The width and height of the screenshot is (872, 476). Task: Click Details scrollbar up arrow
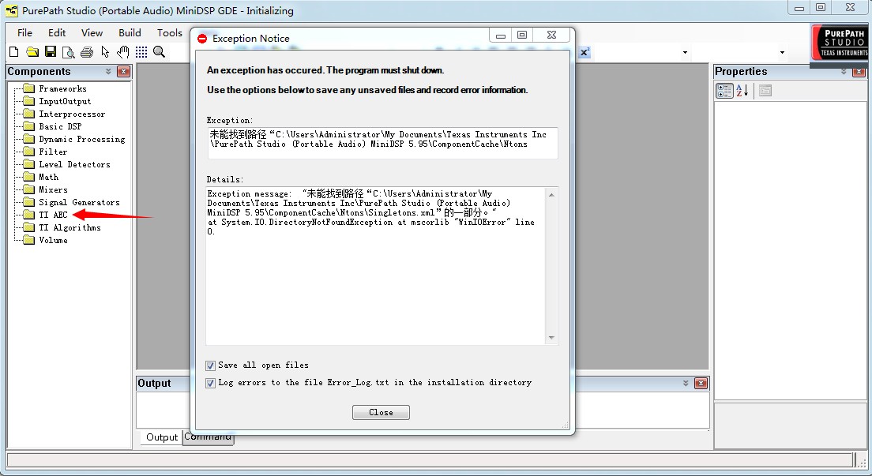[x=551, y=195]
